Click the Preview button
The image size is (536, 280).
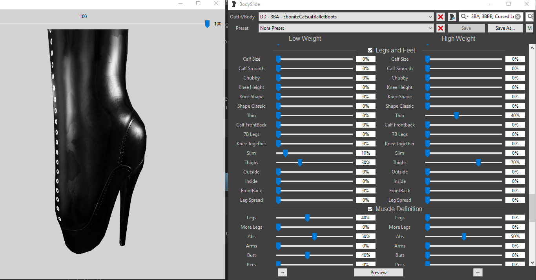click(x=378, y=273)
